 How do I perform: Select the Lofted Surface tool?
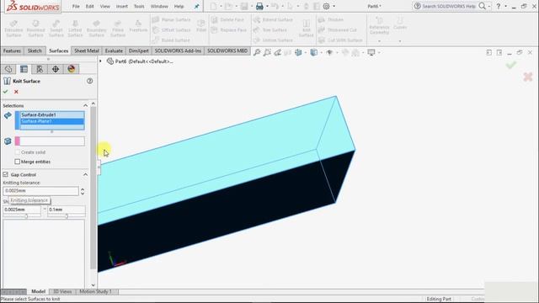click(x=75, y=29)
